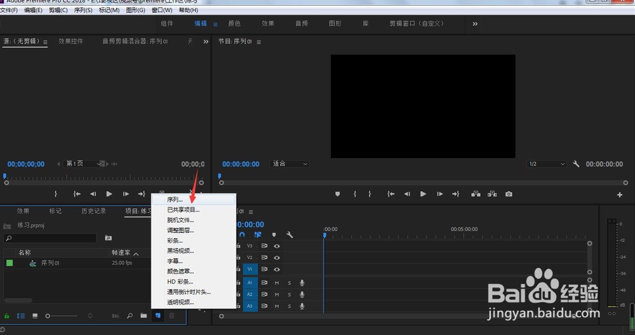Open Find in the Project panel toolbar
Viewport: 635px width, 335px height.
pos(130,315)
